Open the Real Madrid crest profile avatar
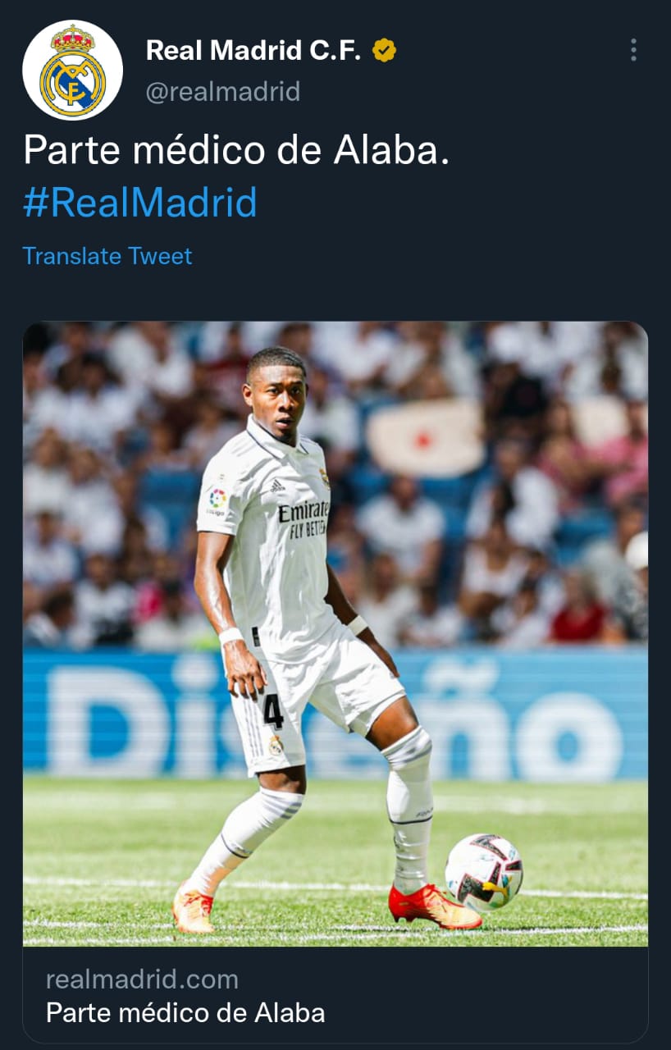This screenshot has height=1050, width=671. (x=72, y=71)
